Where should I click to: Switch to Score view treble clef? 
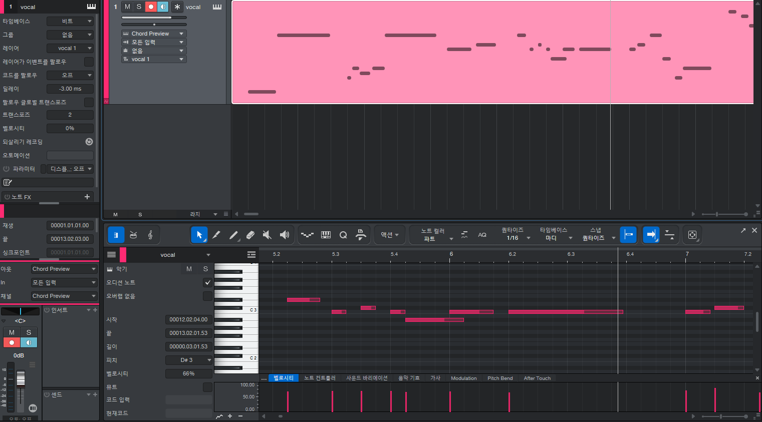coord(150,235)
